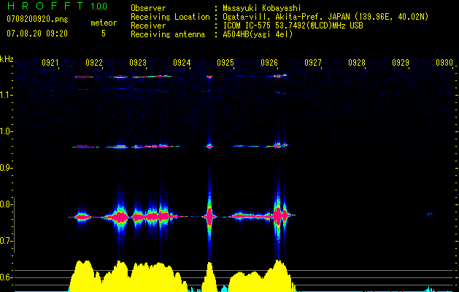Click the meteor count value 5
The height and width of the screenshot is (292, 459).
pyautogui.click(x=104, y=34)
